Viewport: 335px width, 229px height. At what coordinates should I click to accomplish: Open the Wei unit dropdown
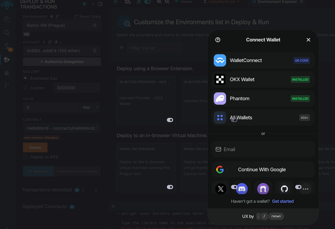(90, 107)
